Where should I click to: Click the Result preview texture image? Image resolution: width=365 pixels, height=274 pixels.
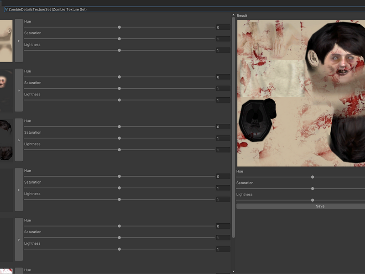(x=301, y=93)
